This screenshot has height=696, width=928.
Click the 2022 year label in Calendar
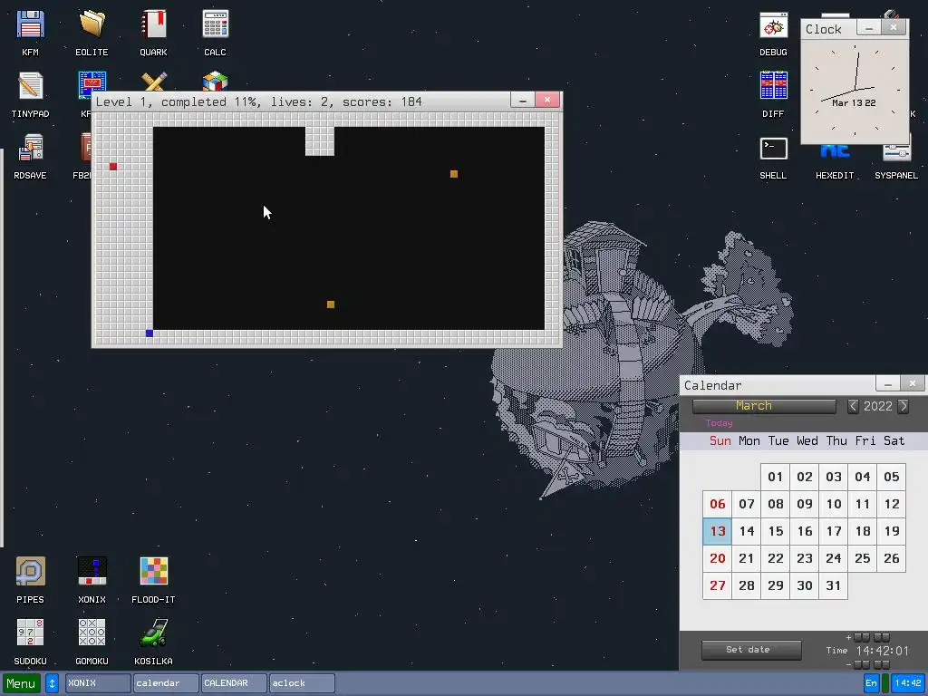pyautogui.click(x=877, y=406)
